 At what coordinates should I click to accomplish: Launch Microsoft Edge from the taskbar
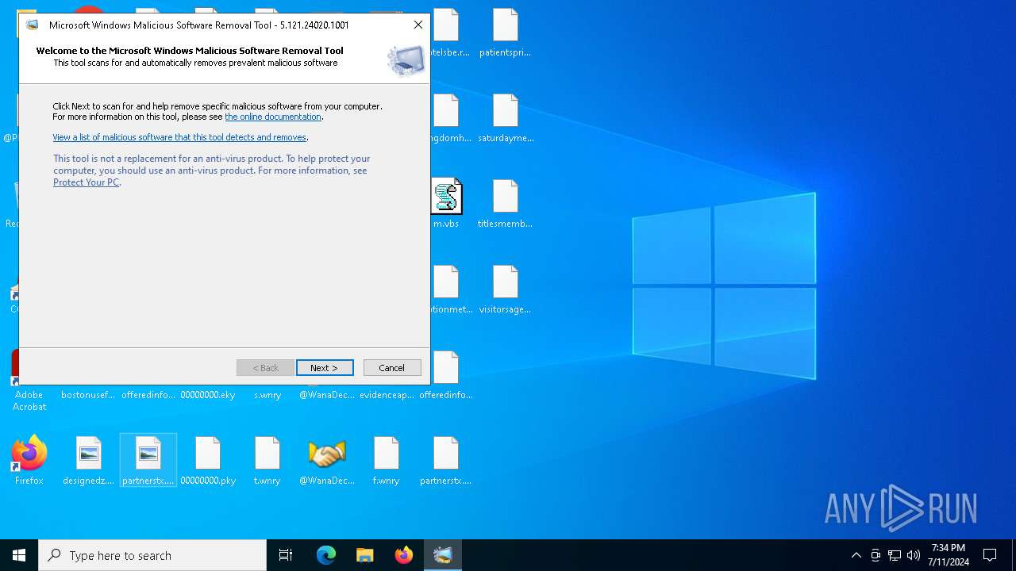coord(326,555)
